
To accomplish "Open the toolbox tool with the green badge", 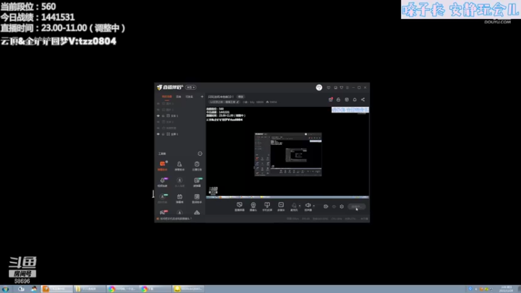I will point(197,182).
